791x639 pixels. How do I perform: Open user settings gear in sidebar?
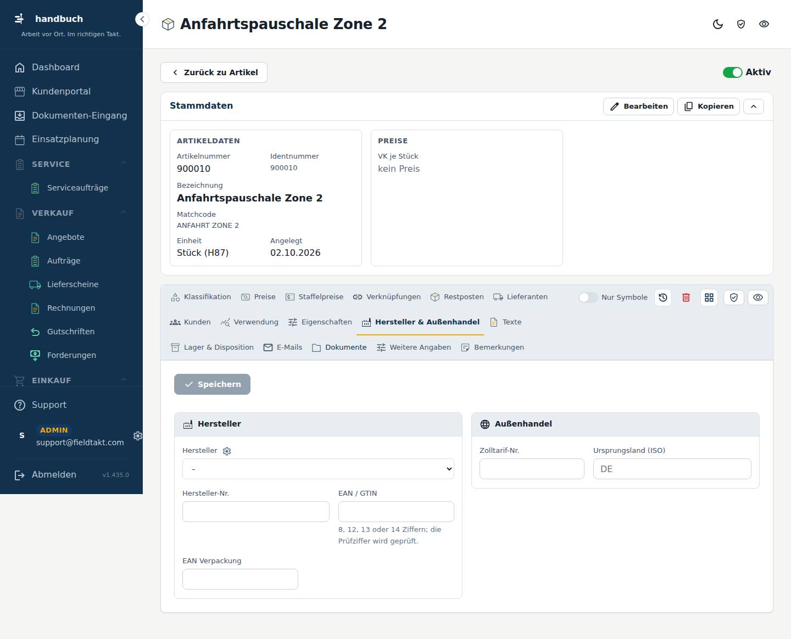click(138, 435)
